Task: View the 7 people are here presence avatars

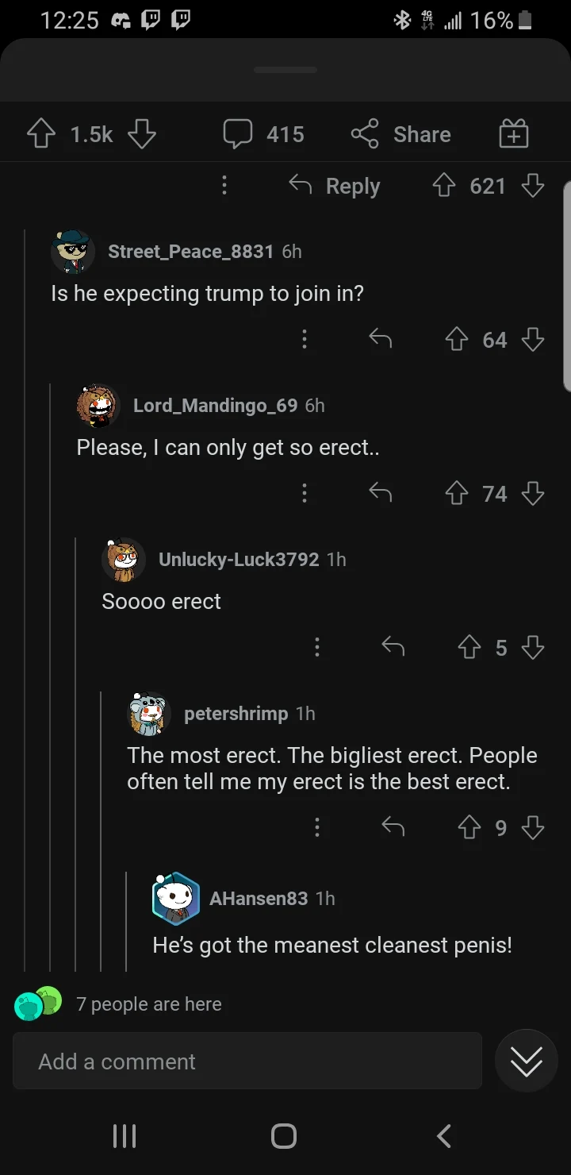Action: tap(35, 1004)
